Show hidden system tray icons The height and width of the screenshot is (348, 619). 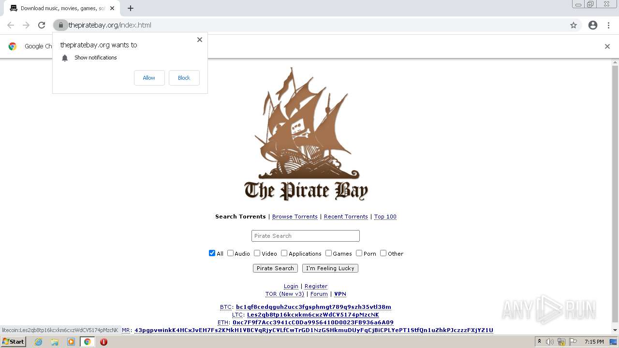539,342
